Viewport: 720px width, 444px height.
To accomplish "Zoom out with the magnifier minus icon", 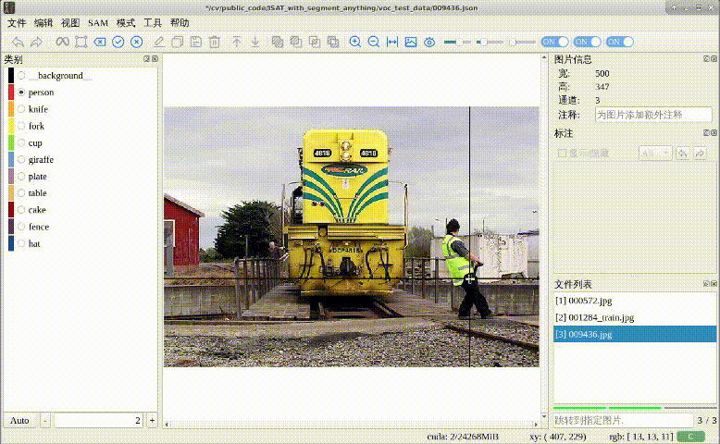I will (374, 43).
